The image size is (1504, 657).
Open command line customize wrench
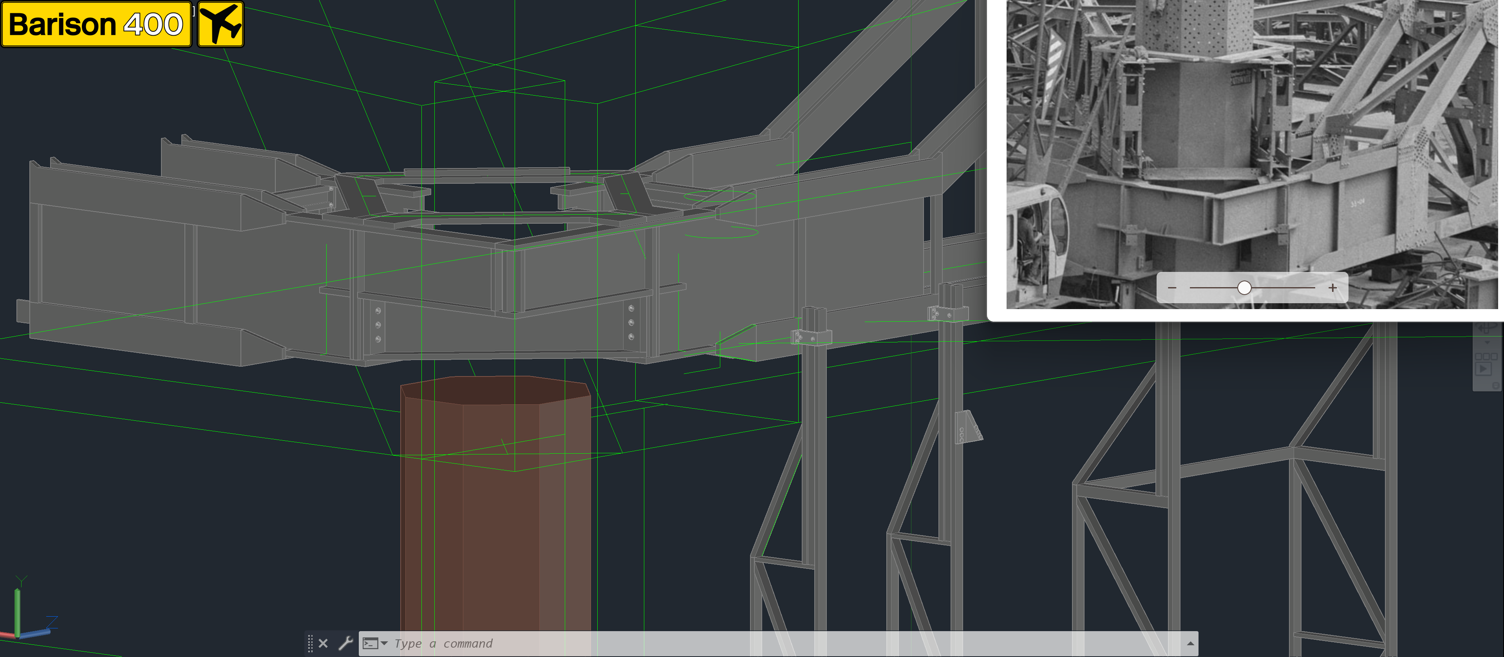point(345,644)
